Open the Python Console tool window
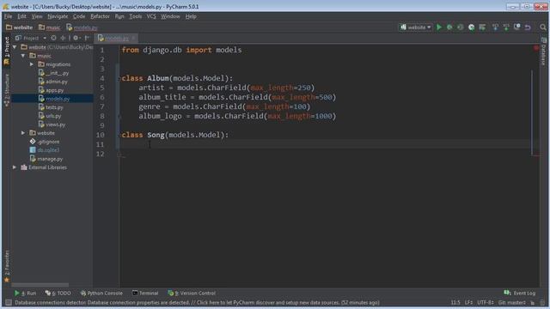This screenshot has height=309, width=550. click(101, 294)
